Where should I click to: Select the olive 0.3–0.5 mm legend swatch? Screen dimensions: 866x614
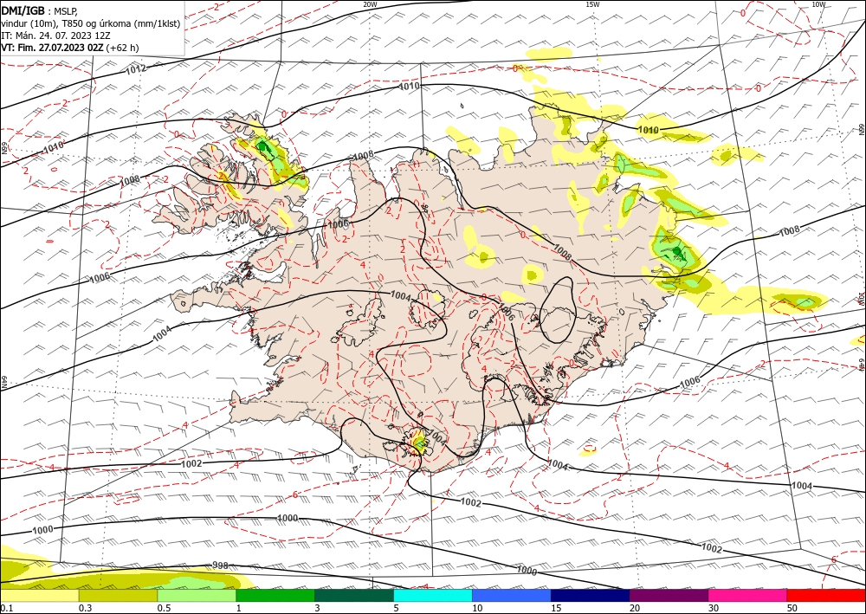(118, 595)
